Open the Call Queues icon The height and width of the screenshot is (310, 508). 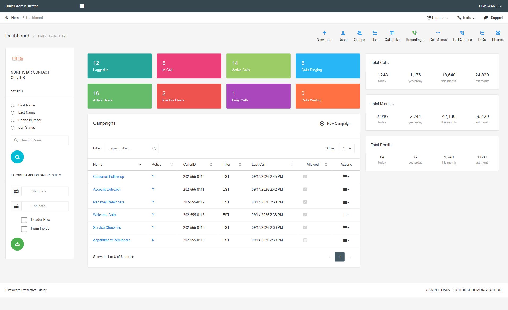[462, 33]
